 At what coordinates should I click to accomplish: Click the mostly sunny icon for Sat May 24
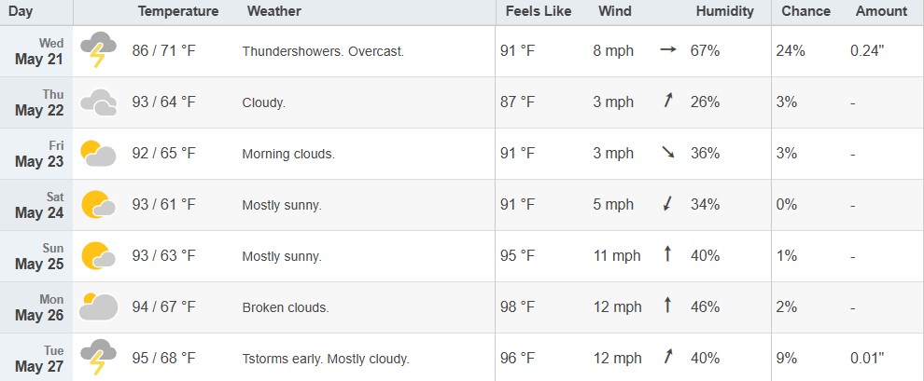pos(98,205)
